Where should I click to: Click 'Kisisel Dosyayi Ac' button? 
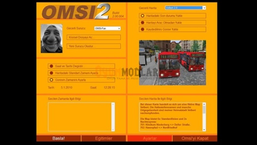tap(94, 37)
